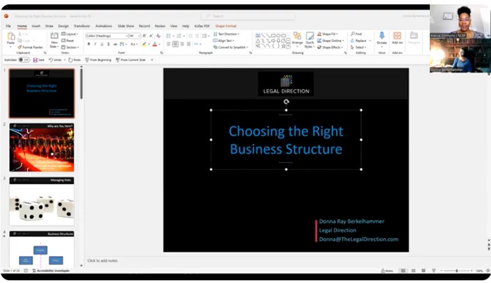Decrease font size with the small A
Image resolution: width=491 pixels, height=283 pixels.
[151, 36]
